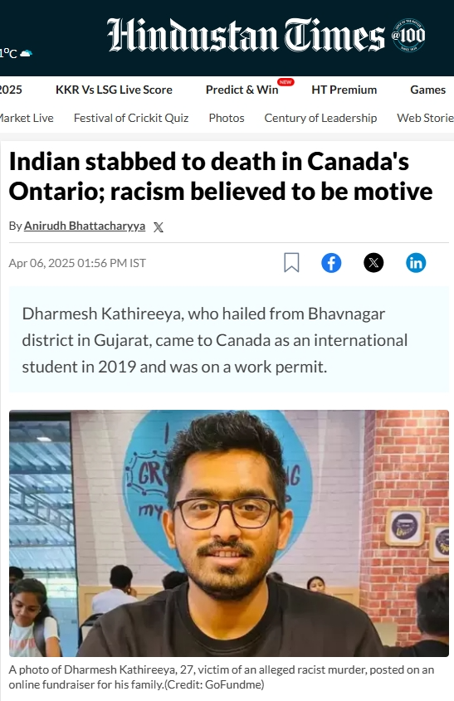
Task: Click the article headline text
Action: coord(221,176)
